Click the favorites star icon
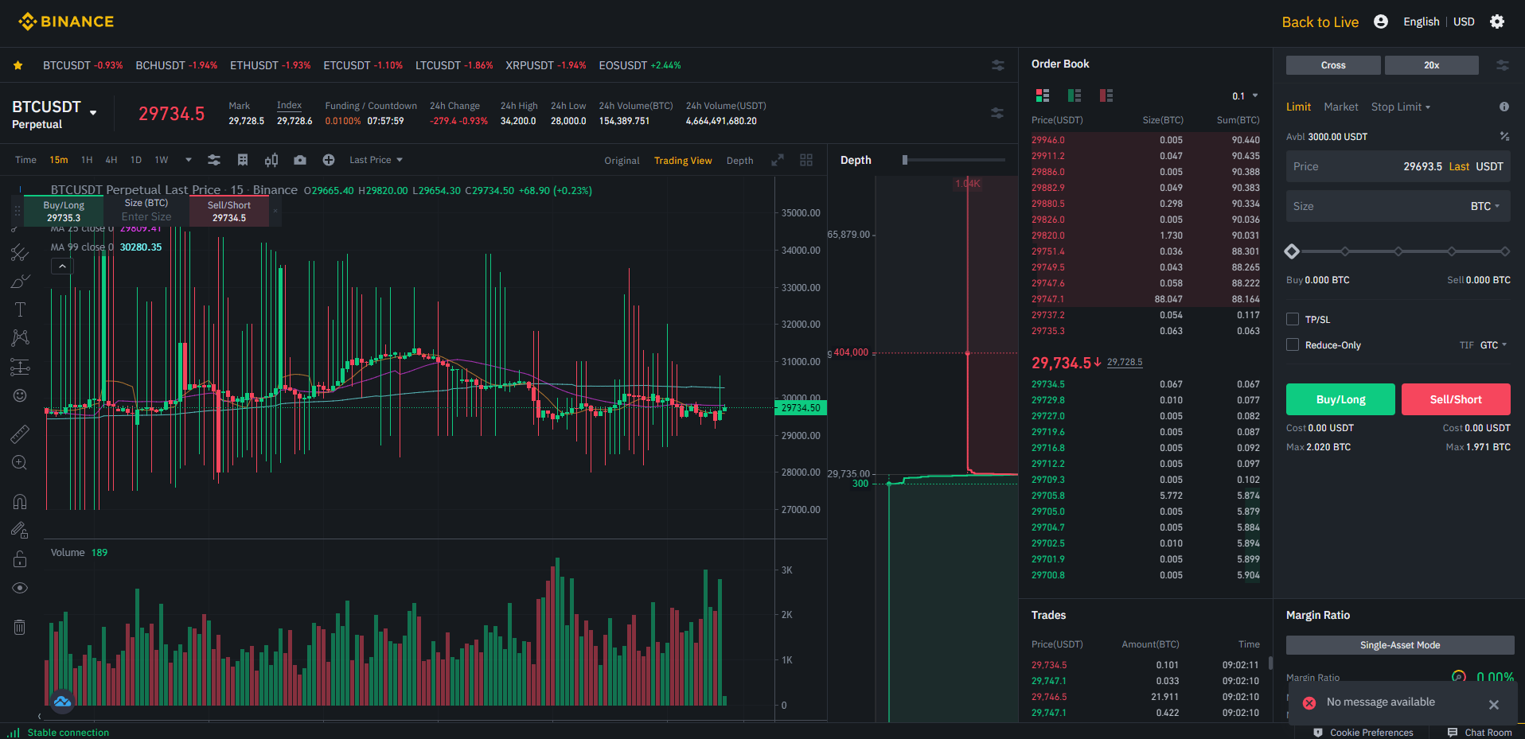1525x739 pixels. click(x=18, y=65)
